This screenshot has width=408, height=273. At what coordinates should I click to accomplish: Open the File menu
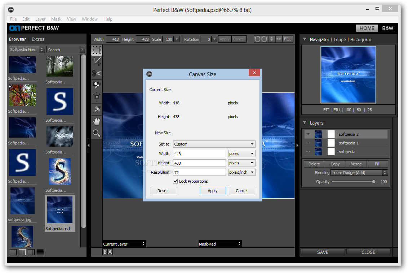pyautogui.click(x=13, y=19)
